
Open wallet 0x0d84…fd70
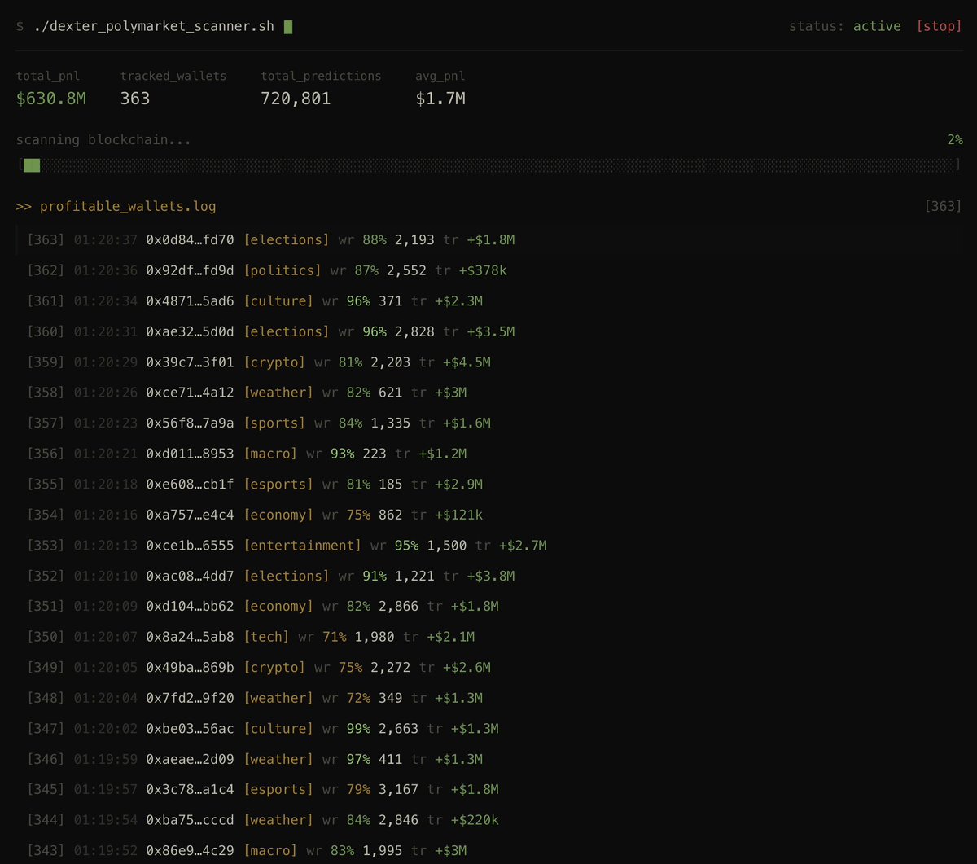pos(190,240)
